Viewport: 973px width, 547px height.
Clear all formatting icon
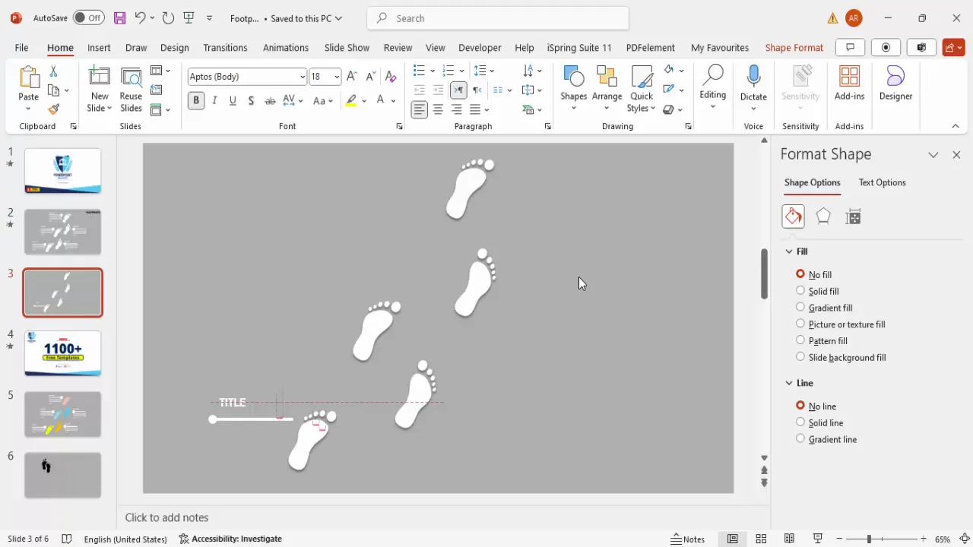click(x=391, y=76)
